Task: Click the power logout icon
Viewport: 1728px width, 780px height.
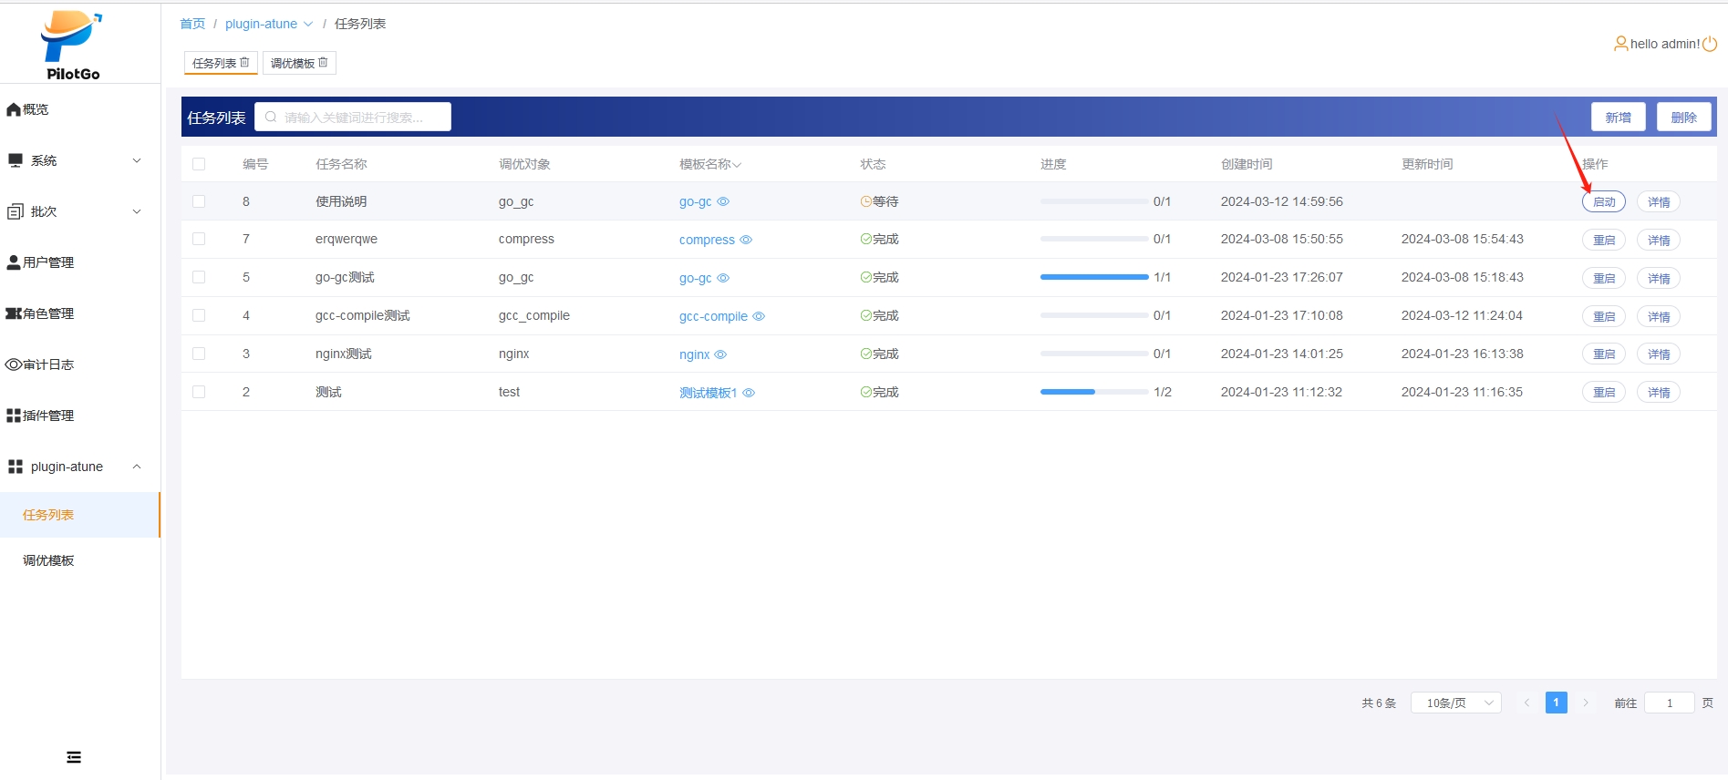Action: point(1710,44)
